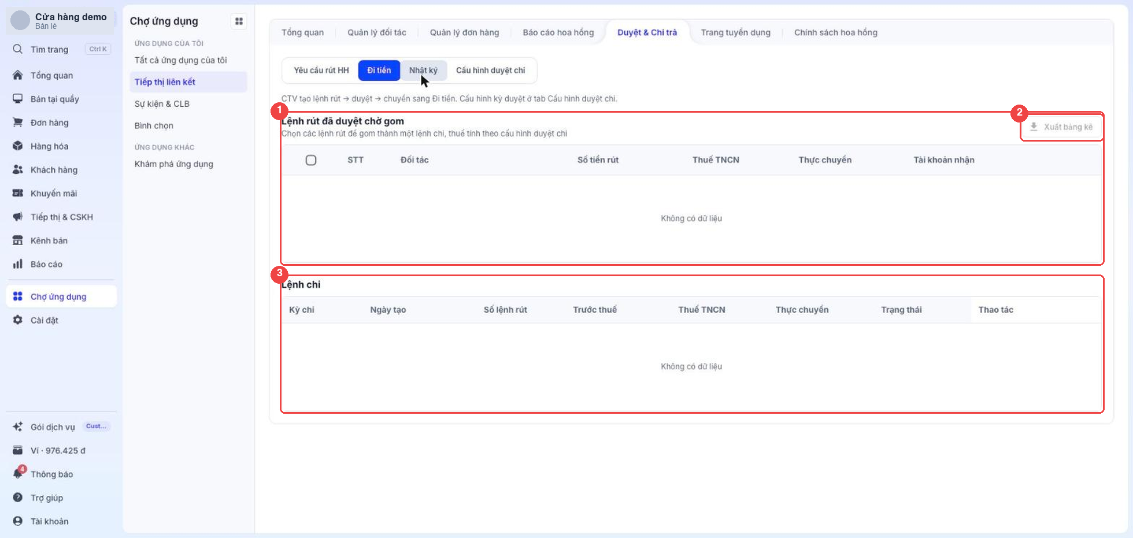Click the Cài đặt gear icon

[x=18, y=320]
